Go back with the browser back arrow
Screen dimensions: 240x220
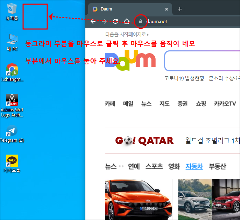pyautogui.click(x=93, y=21)
